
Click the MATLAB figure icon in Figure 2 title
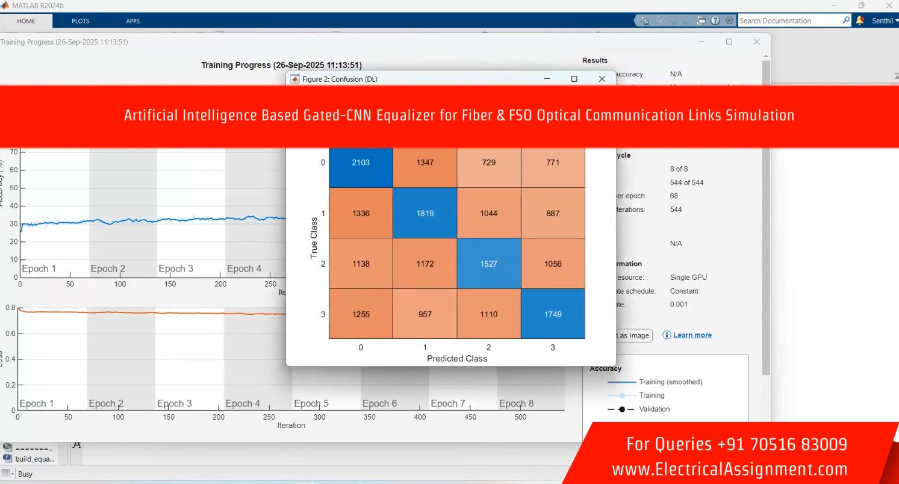[295, 79]
